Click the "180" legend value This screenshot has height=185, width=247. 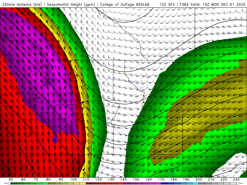(x=174, y=179)
